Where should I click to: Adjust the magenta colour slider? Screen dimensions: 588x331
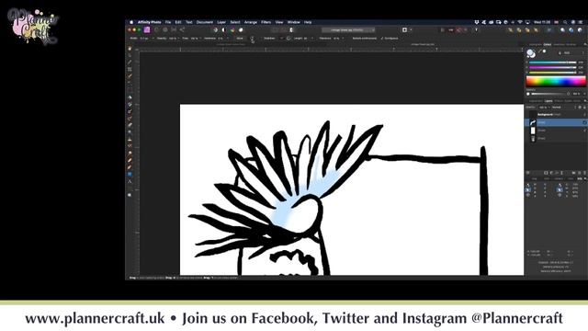point(552,67)
